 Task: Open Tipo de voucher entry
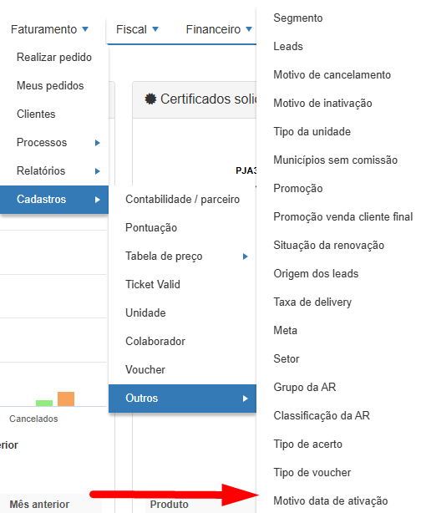click(x=312, y=472)
